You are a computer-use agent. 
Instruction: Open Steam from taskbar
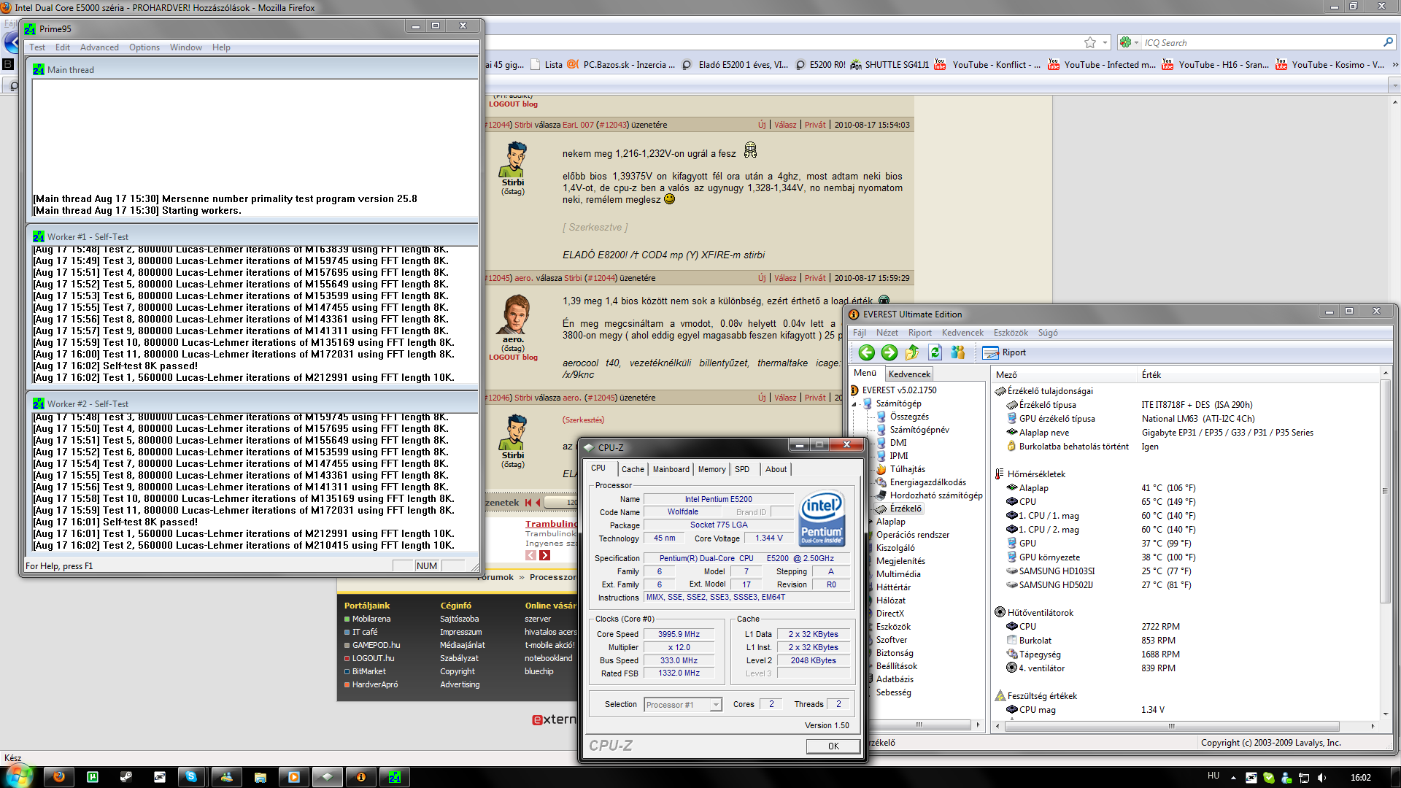[x=126, y=777]
